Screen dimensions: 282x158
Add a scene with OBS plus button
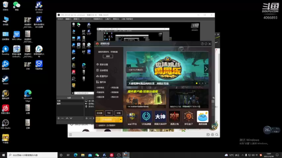point(59,118)
